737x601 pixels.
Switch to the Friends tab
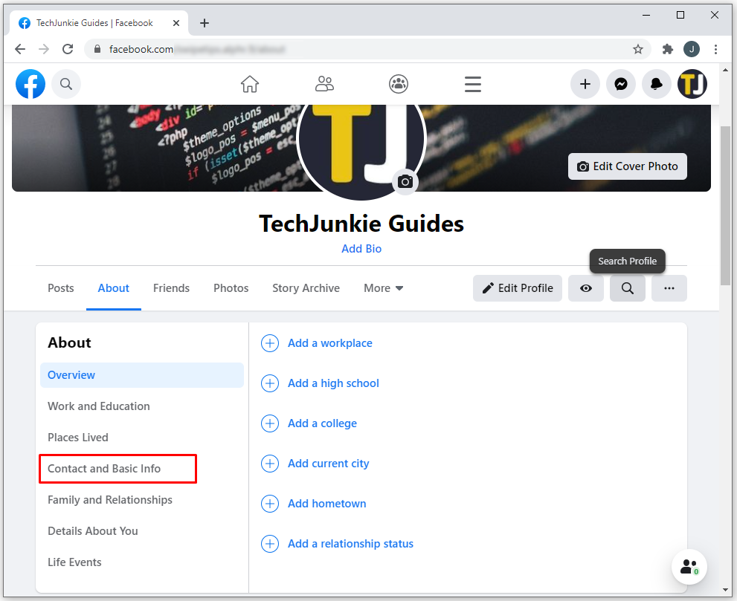171,288
